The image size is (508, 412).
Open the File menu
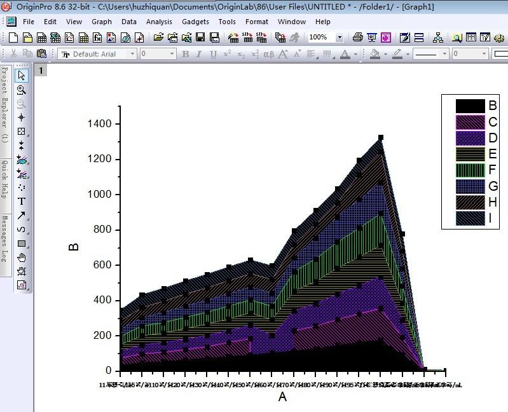(29, 22)
